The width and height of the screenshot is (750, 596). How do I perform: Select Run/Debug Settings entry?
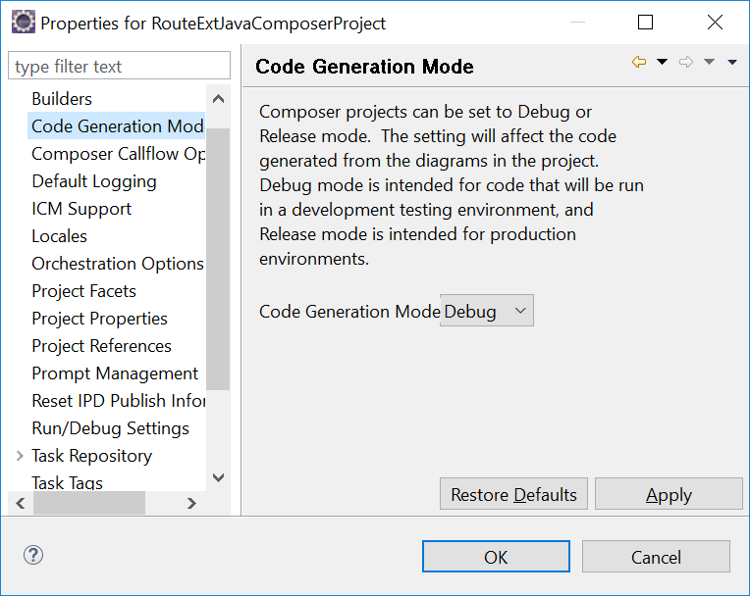pyautogui.click(x=110, y=428)
